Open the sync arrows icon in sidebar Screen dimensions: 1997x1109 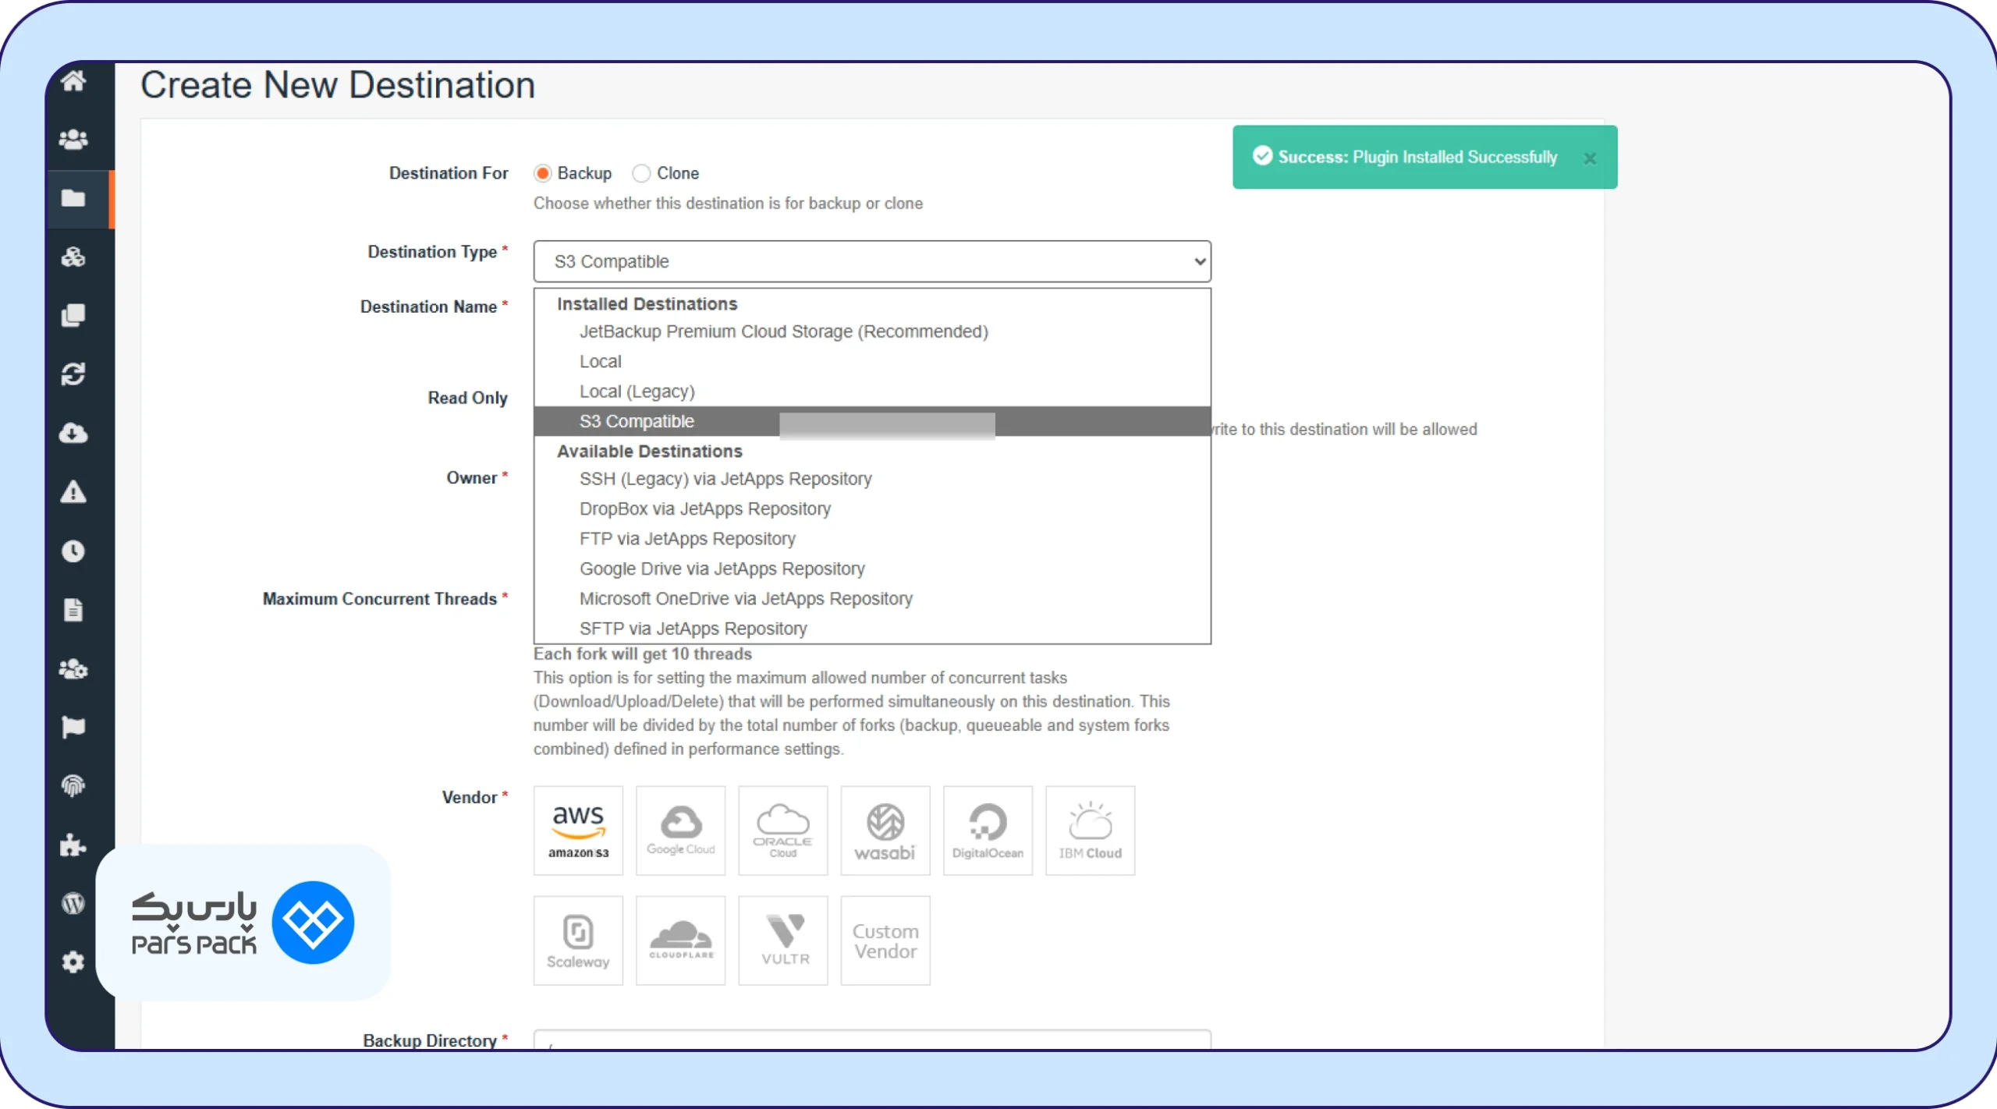click(73, 374)
